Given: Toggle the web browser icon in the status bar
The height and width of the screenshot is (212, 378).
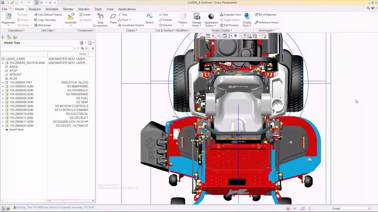Looking at the screenshot, I should coord(8,208).
